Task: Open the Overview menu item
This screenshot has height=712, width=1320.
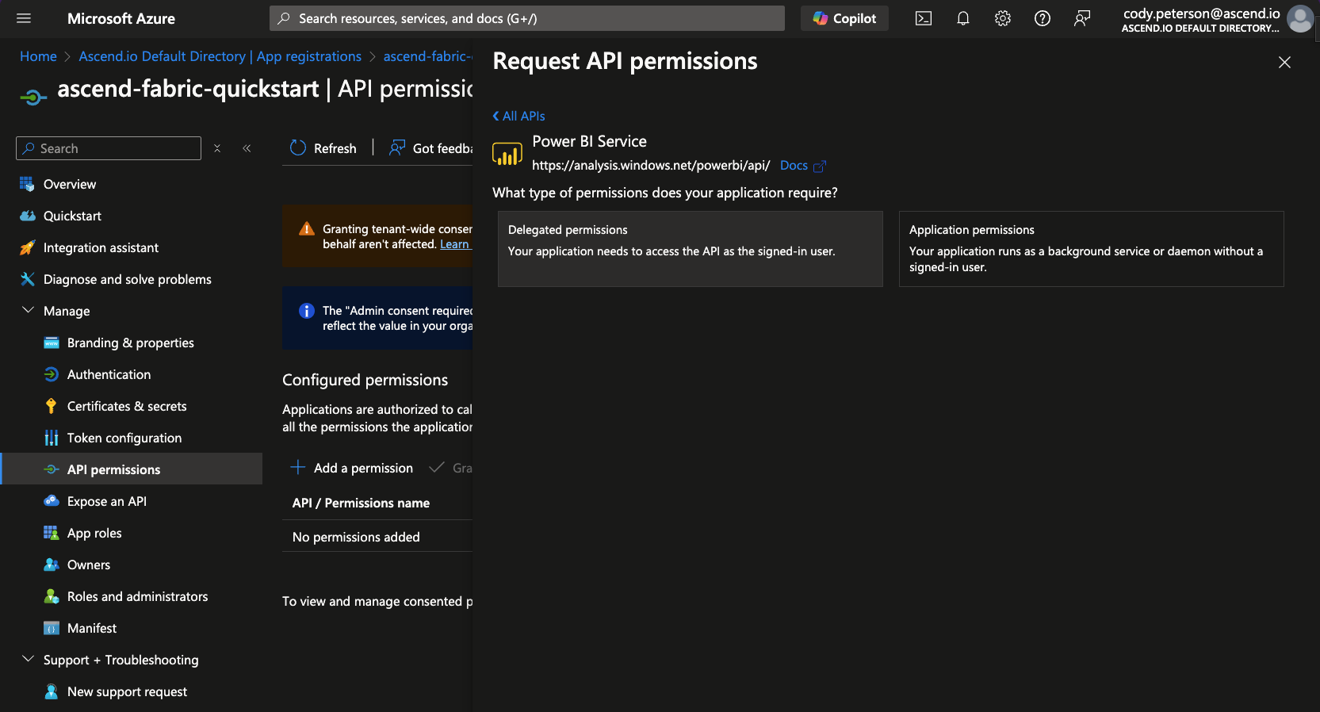Action: tap(70, 184)
